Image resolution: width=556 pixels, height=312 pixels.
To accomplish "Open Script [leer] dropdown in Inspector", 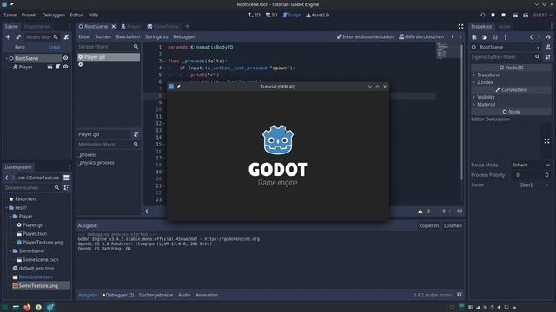I will (531, 185).
